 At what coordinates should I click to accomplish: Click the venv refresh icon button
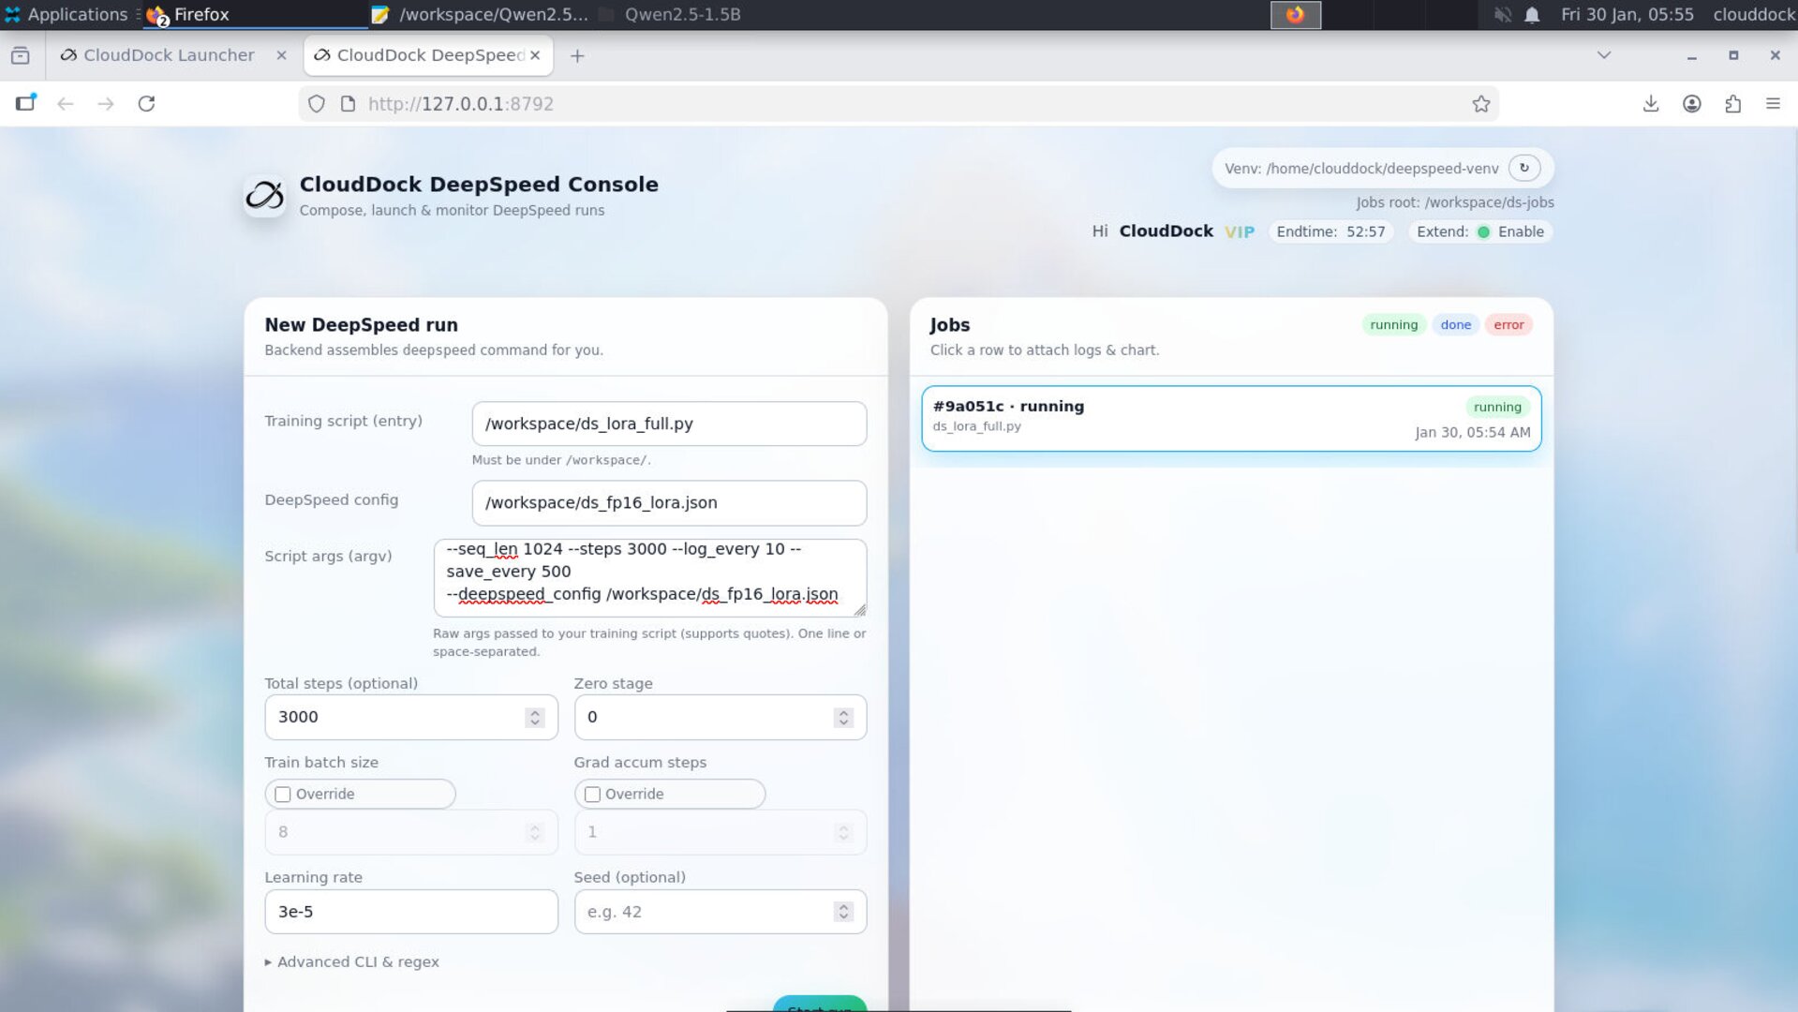1524,169
